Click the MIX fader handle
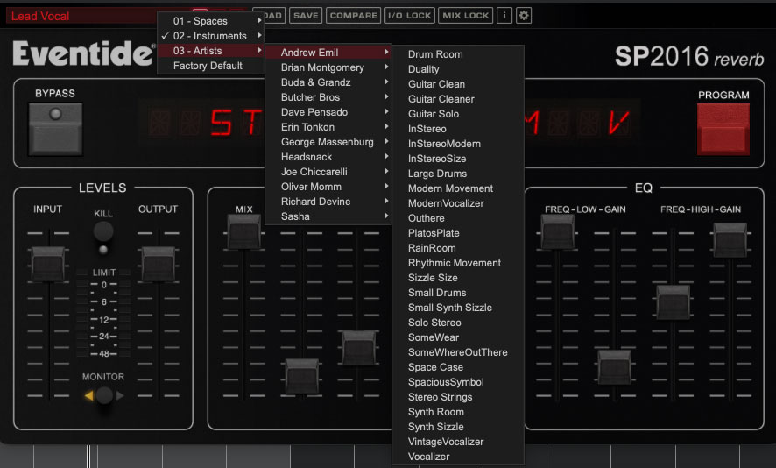The width and height of the screenshot is (776, 468). click(x=244, y=231)
